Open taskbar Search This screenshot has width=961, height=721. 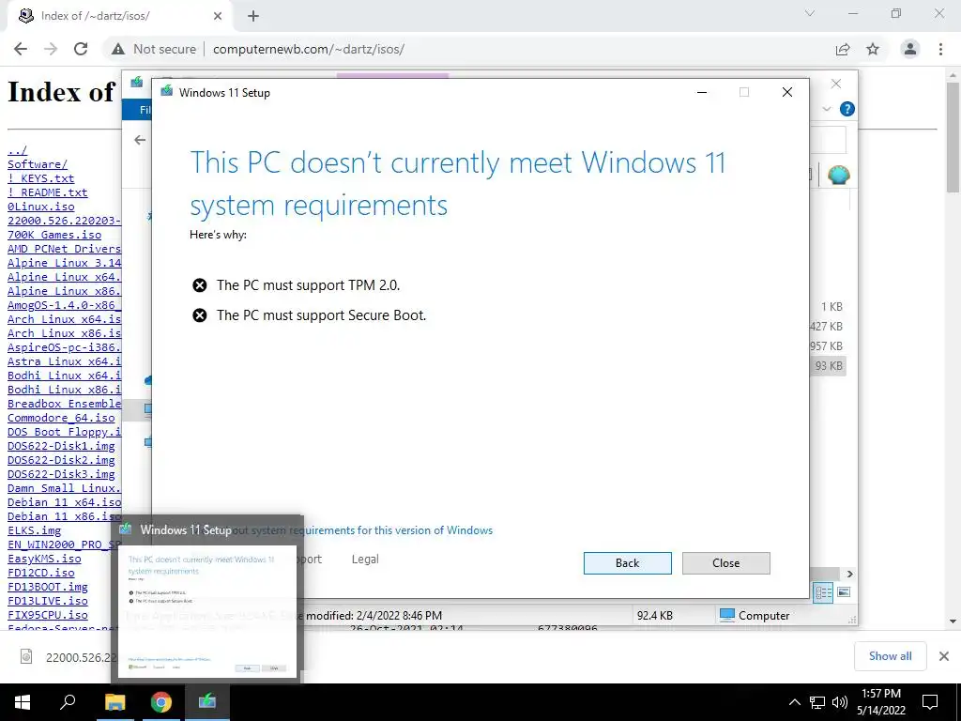(68, 702)
